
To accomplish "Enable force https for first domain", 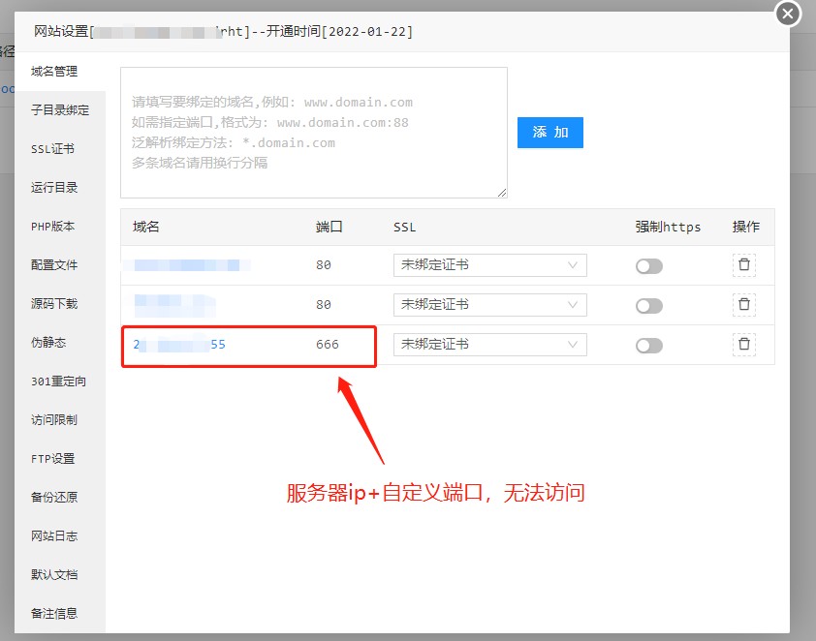I will [648, 266].
